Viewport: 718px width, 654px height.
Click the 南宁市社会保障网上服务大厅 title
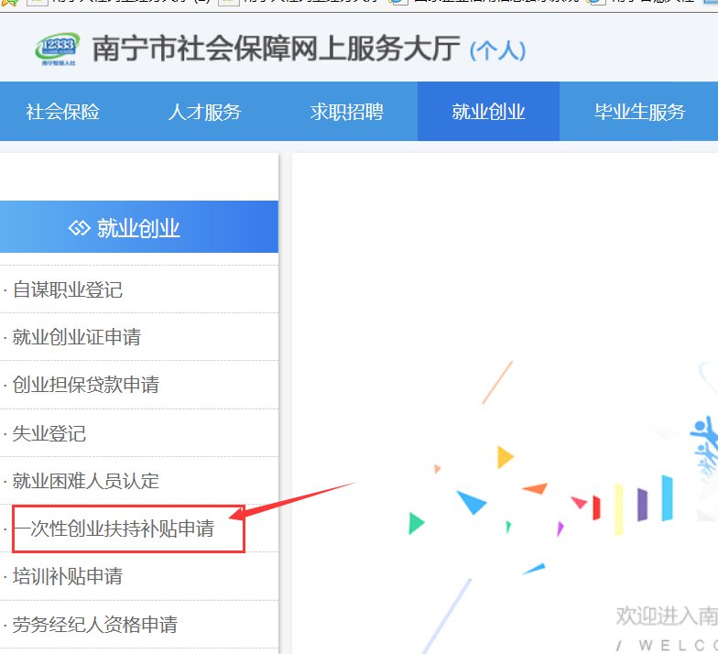click(276, 49)
